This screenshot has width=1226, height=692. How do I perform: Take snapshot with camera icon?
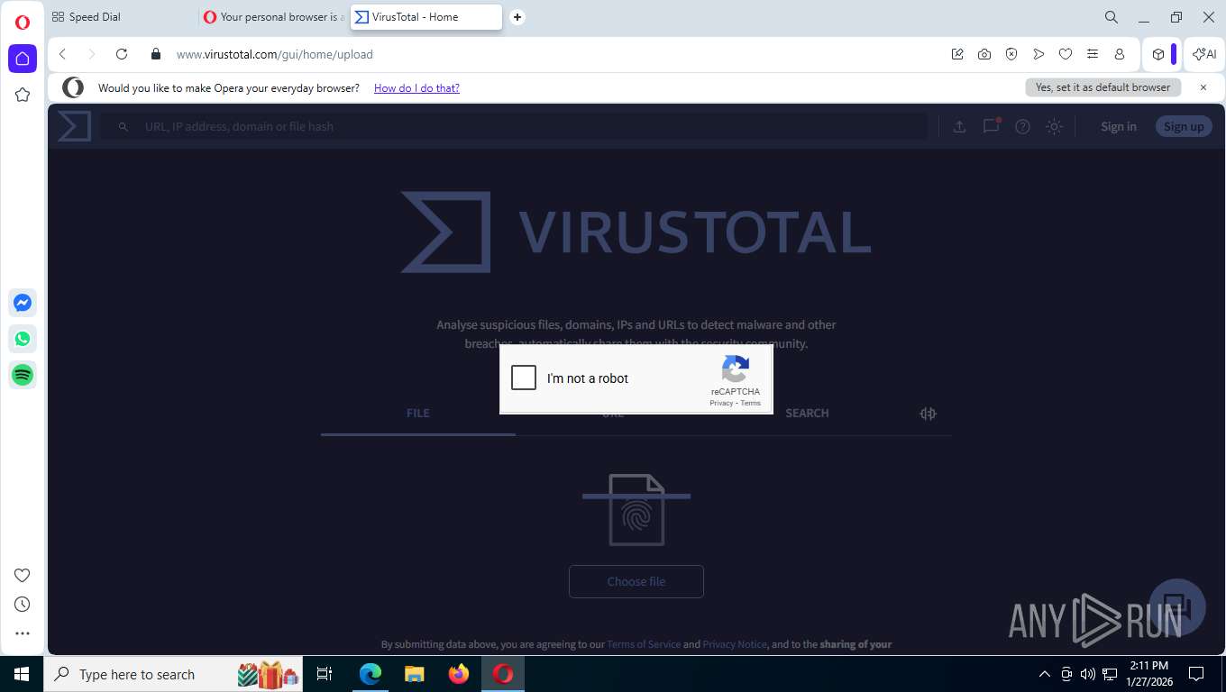coord(984,54)
